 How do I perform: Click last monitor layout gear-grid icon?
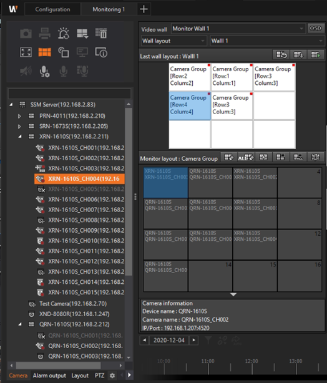316,157
